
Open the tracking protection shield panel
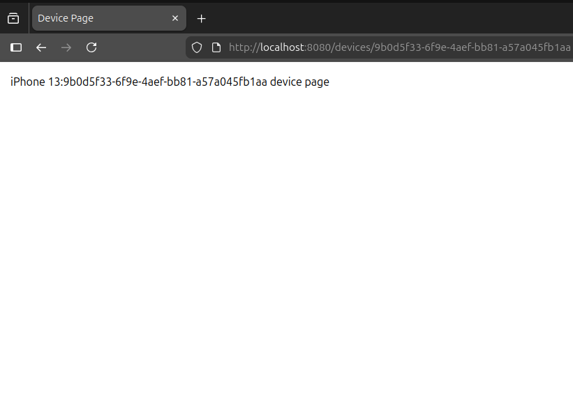point(196,47)
